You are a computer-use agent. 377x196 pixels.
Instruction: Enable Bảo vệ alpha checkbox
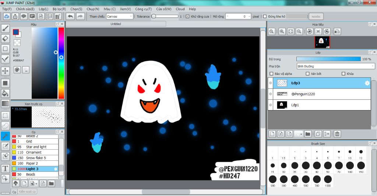pyautogui.click(x=271, y=74)
